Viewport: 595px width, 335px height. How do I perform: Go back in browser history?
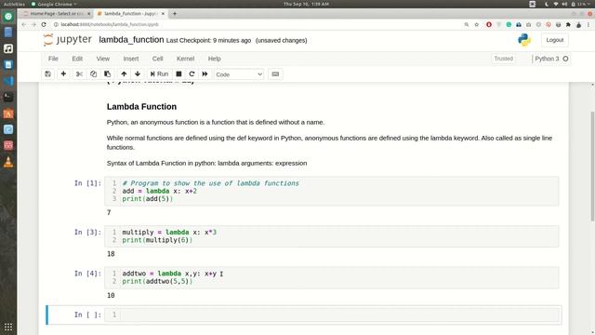pyautogui.click(x=24, y=24)
